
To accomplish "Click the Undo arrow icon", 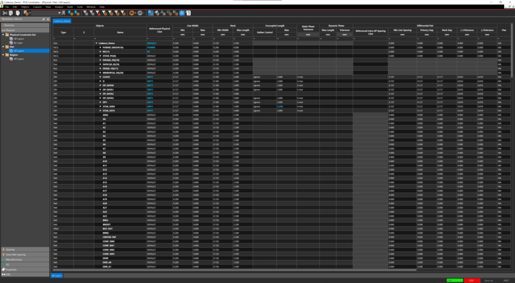I will [132, 13].
